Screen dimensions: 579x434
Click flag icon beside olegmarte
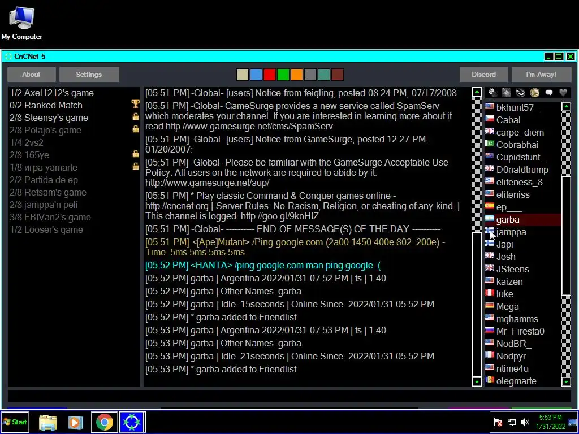(490, 380)
